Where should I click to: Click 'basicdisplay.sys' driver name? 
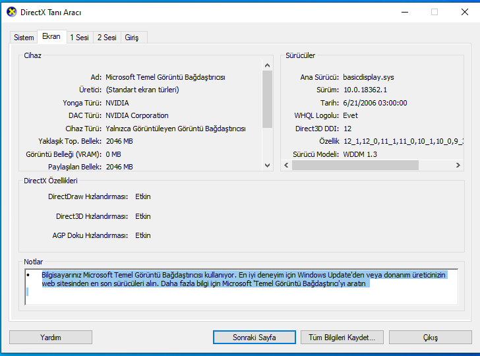[x=369, y=77]
